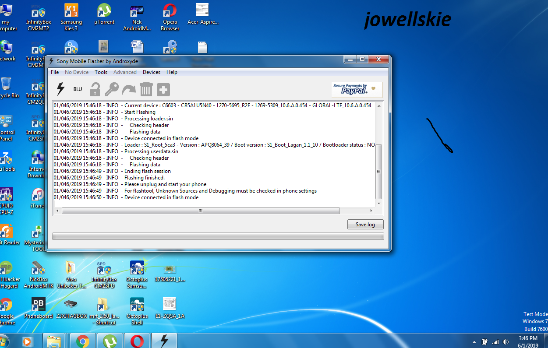Click the padlock root icon in toolbar
The width and height of the screenshot is (548, 348).
pyautogui.click(x=95, y=89)
